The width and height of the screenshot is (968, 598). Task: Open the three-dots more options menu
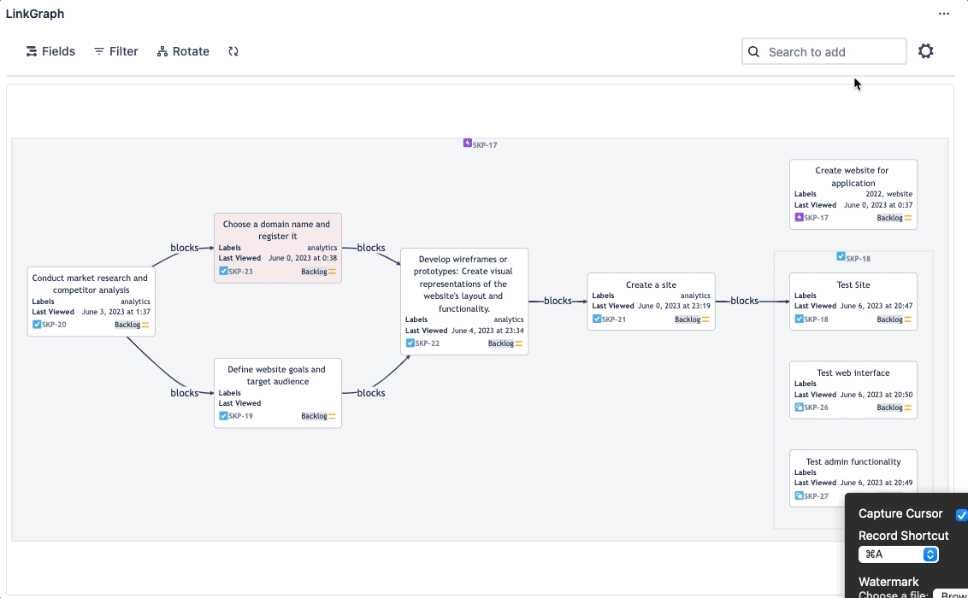pos(943,14)
